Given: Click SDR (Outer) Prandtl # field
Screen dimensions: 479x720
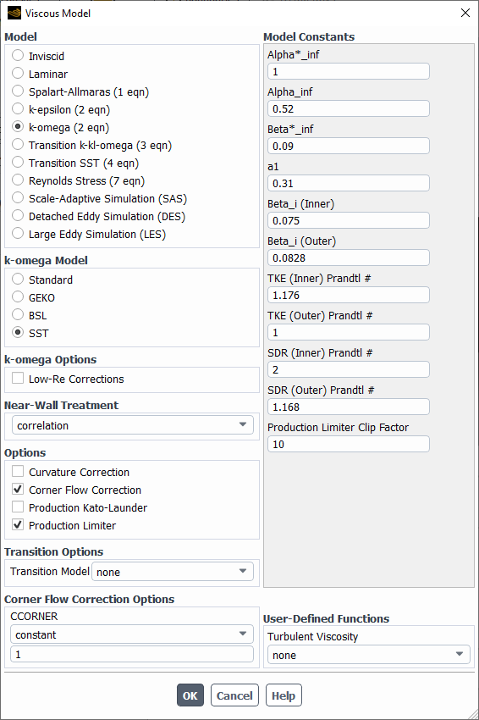Looking at the screenshot, I should click(x=349, y=407).
